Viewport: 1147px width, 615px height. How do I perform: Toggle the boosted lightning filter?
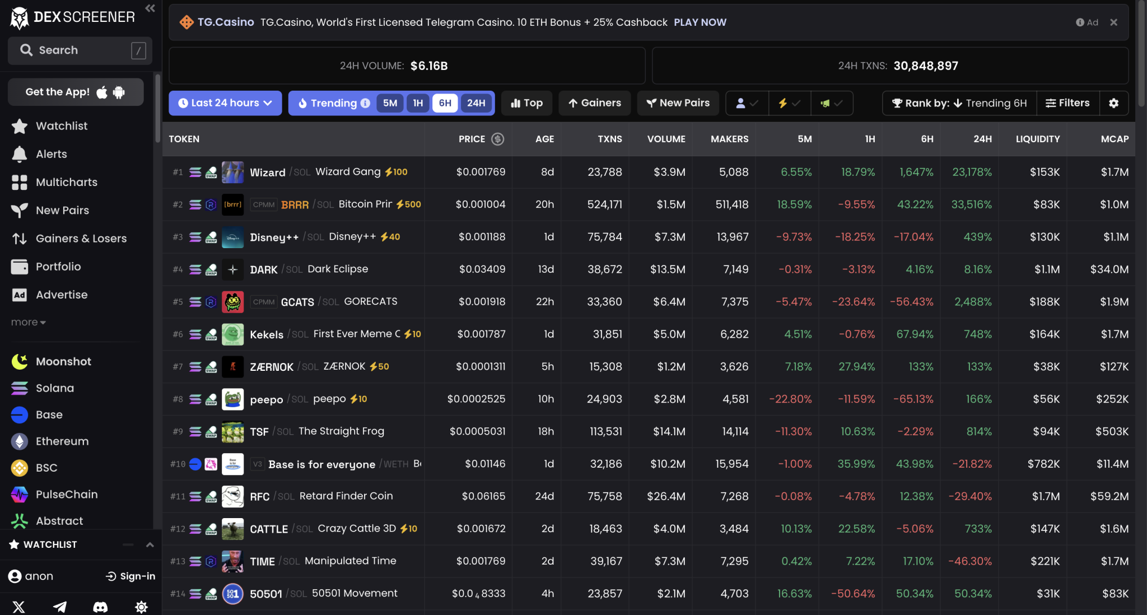tap(790, 103)
